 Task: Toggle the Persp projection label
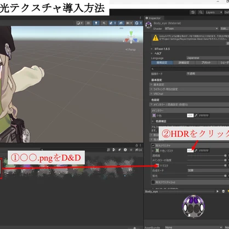point(130,49)
